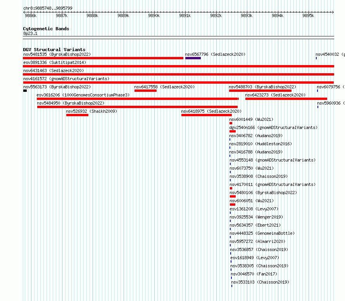Click the esv3891336 (Suktitipat2014) label
The width and height of the screenshot is (345, 301).
55,62
